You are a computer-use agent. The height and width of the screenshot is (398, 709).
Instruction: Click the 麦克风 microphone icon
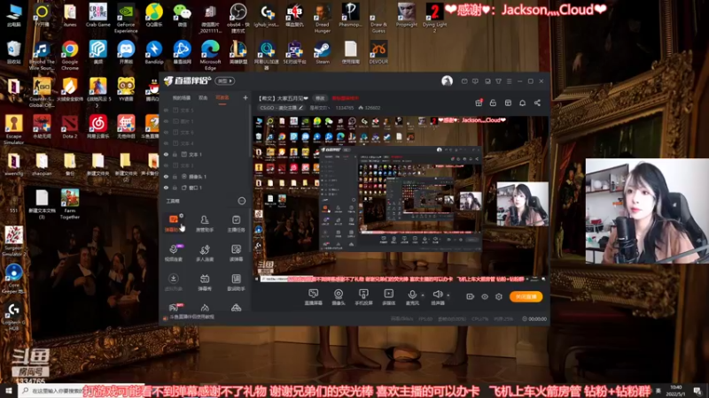[412, 295]
